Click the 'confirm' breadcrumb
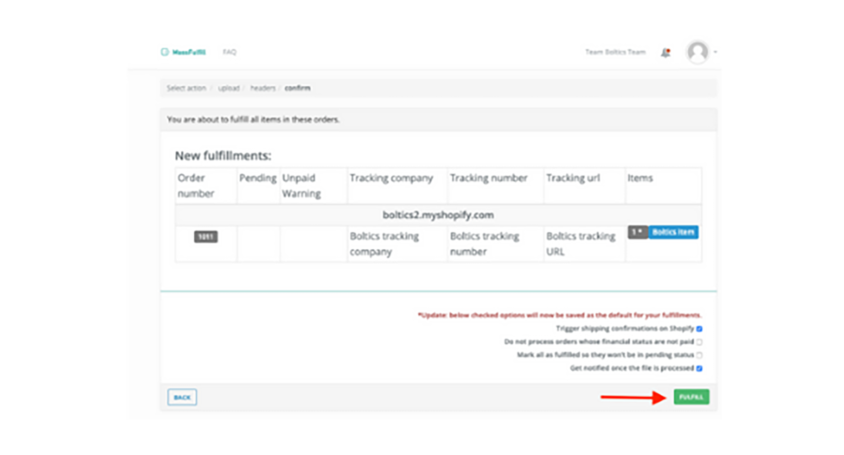The image size is (844, 455). pos(297,88)
